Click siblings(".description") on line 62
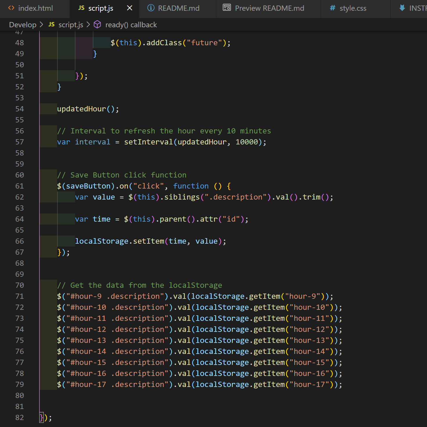 click(218, 197)
